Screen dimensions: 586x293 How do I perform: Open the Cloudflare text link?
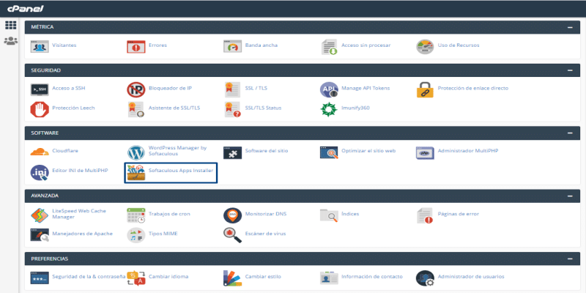[x=65, y=151]
